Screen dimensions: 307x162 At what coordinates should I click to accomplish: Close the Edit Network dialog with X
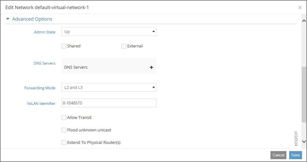300,7
